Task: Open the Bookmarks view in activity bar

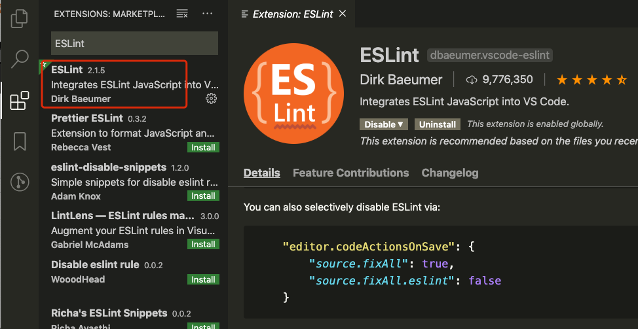Action: tap(20, 141)
